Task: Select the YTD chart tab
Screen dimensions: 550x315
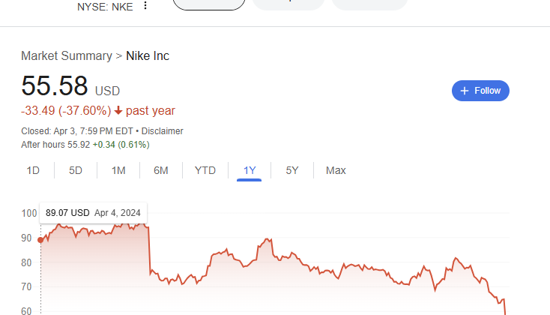Action: (x=205, y=171)
